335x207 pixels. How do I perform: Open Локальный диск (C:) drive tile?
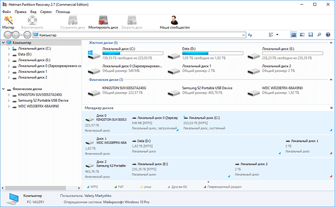(x=125, y=54)
